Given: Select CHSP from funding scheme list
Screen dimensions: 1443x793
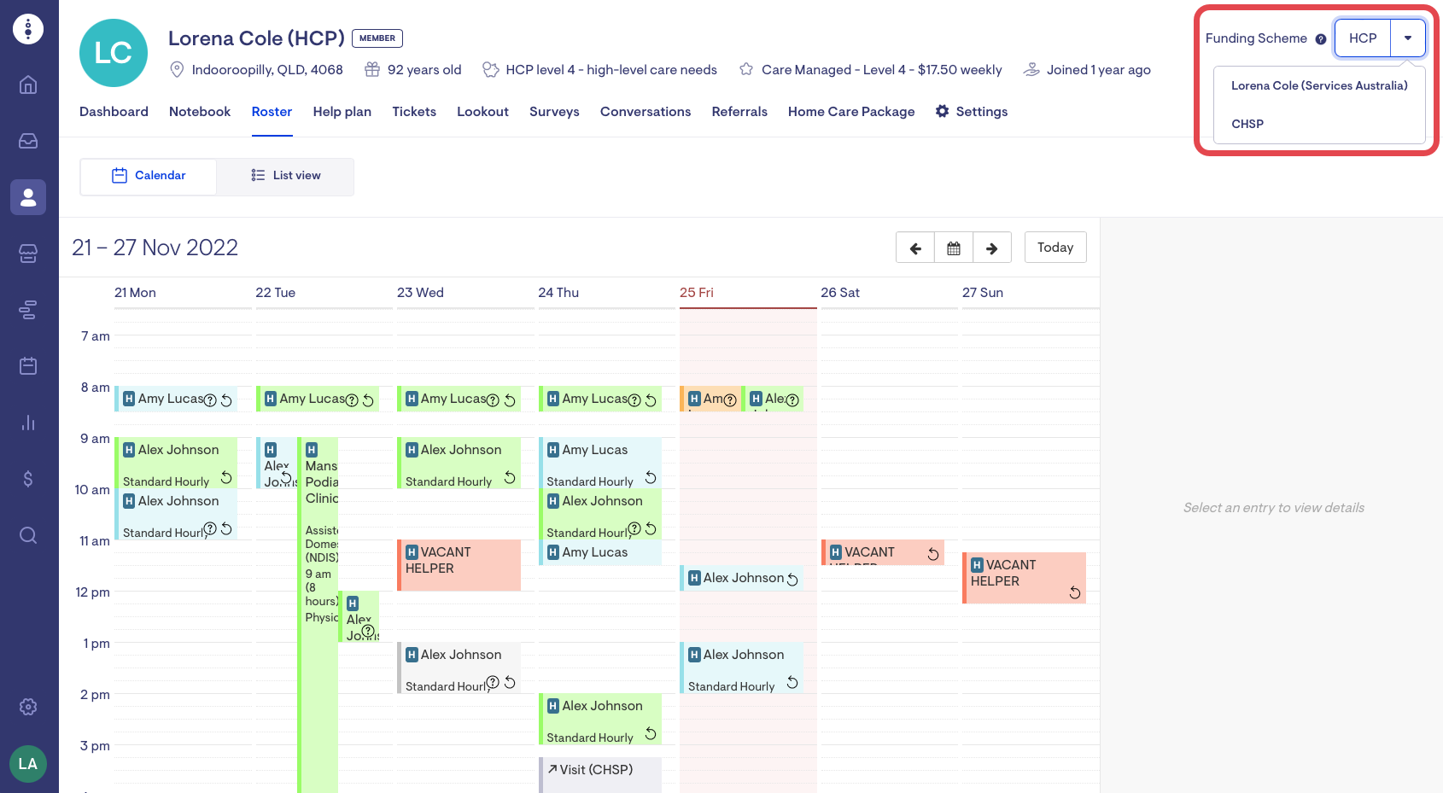Looking at the screenshot, I should tap(1247, 124).
